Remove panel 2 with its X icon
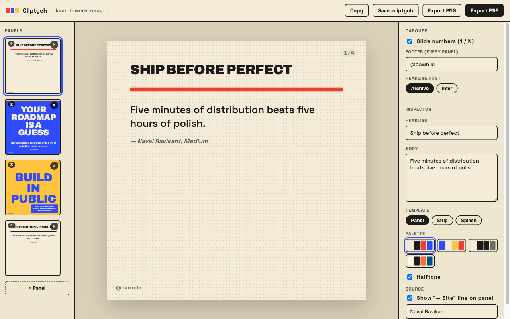The image size is (510, 319). (x=54, y=105)
